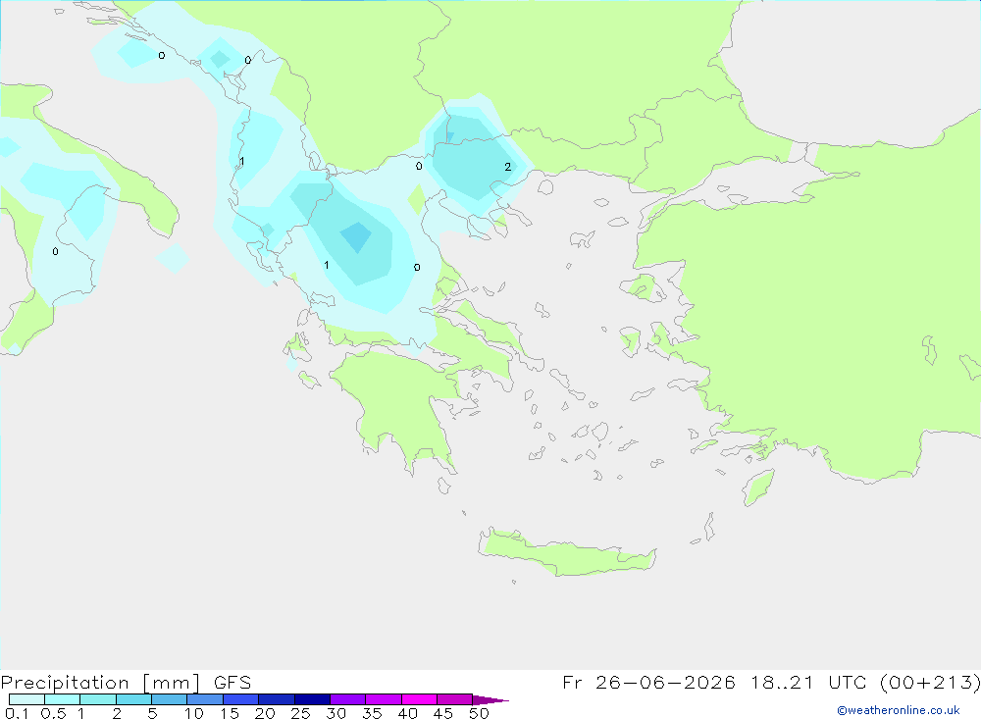Click the island of Crete on the map

(x=566, y=553)
